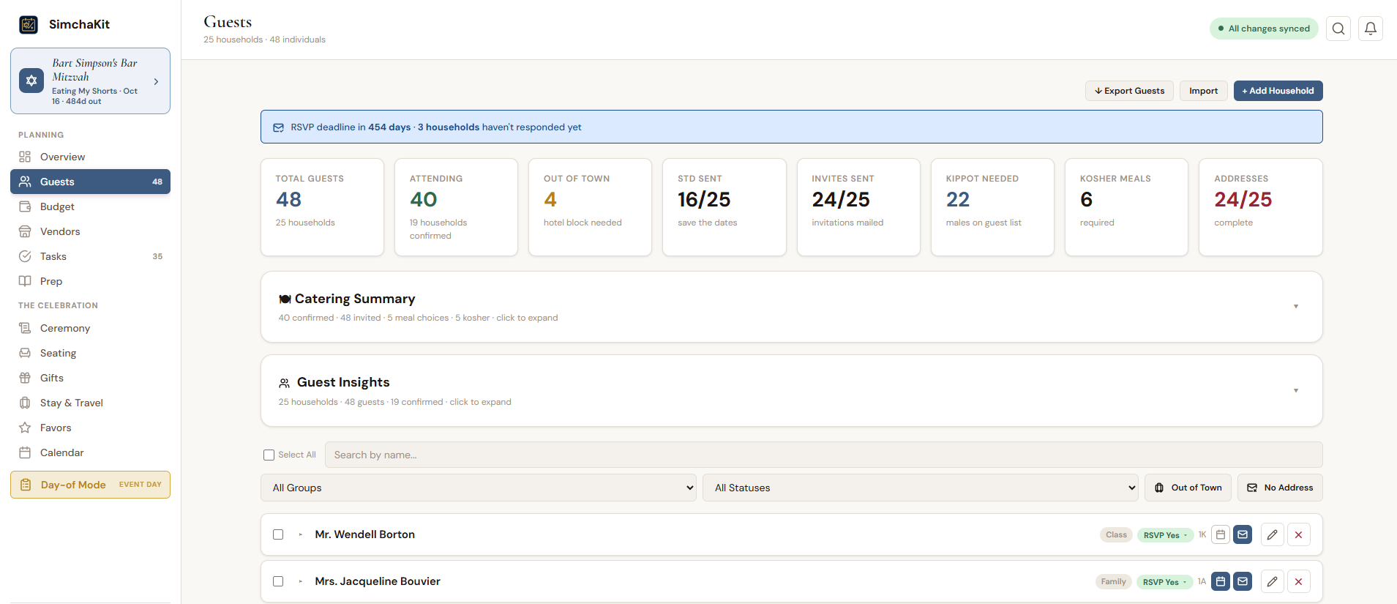Open the event switcher chevron for Bar Mitzvah
This screenshot has height=604, width=1397.
coord(156,82)
